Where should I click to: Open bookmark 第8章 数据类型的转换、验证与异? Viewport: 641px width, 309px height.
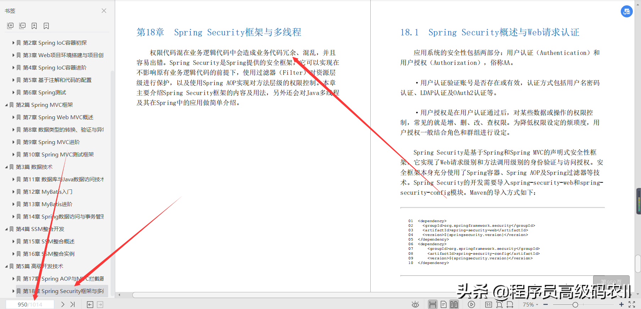point(63,129)
